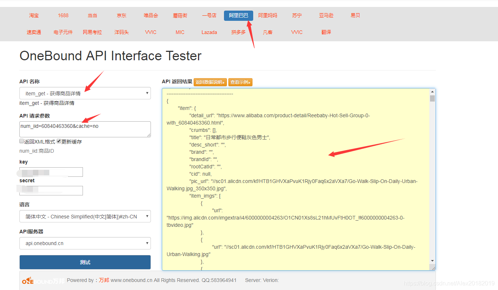Click the API 请求参数 text area
Screen dimensions: 498x290
tap(85, 129)
